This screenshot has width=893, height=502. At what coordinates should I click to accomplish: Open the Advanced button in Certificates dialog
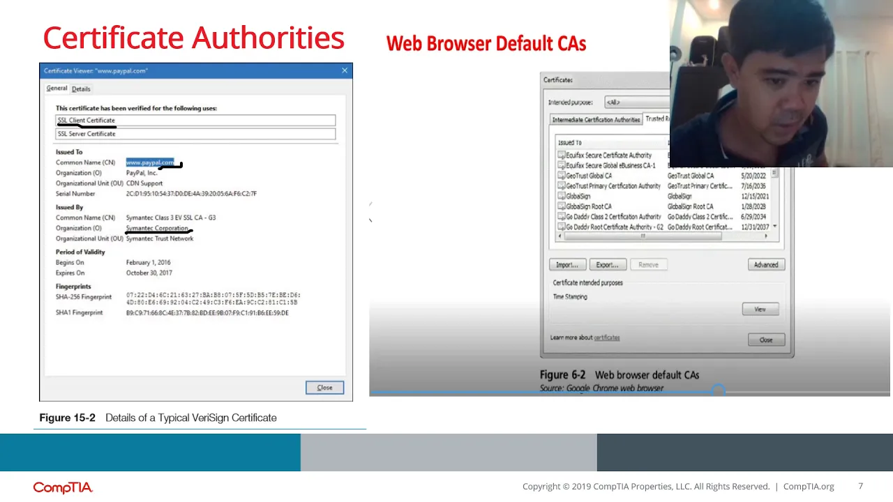point(765,265)
